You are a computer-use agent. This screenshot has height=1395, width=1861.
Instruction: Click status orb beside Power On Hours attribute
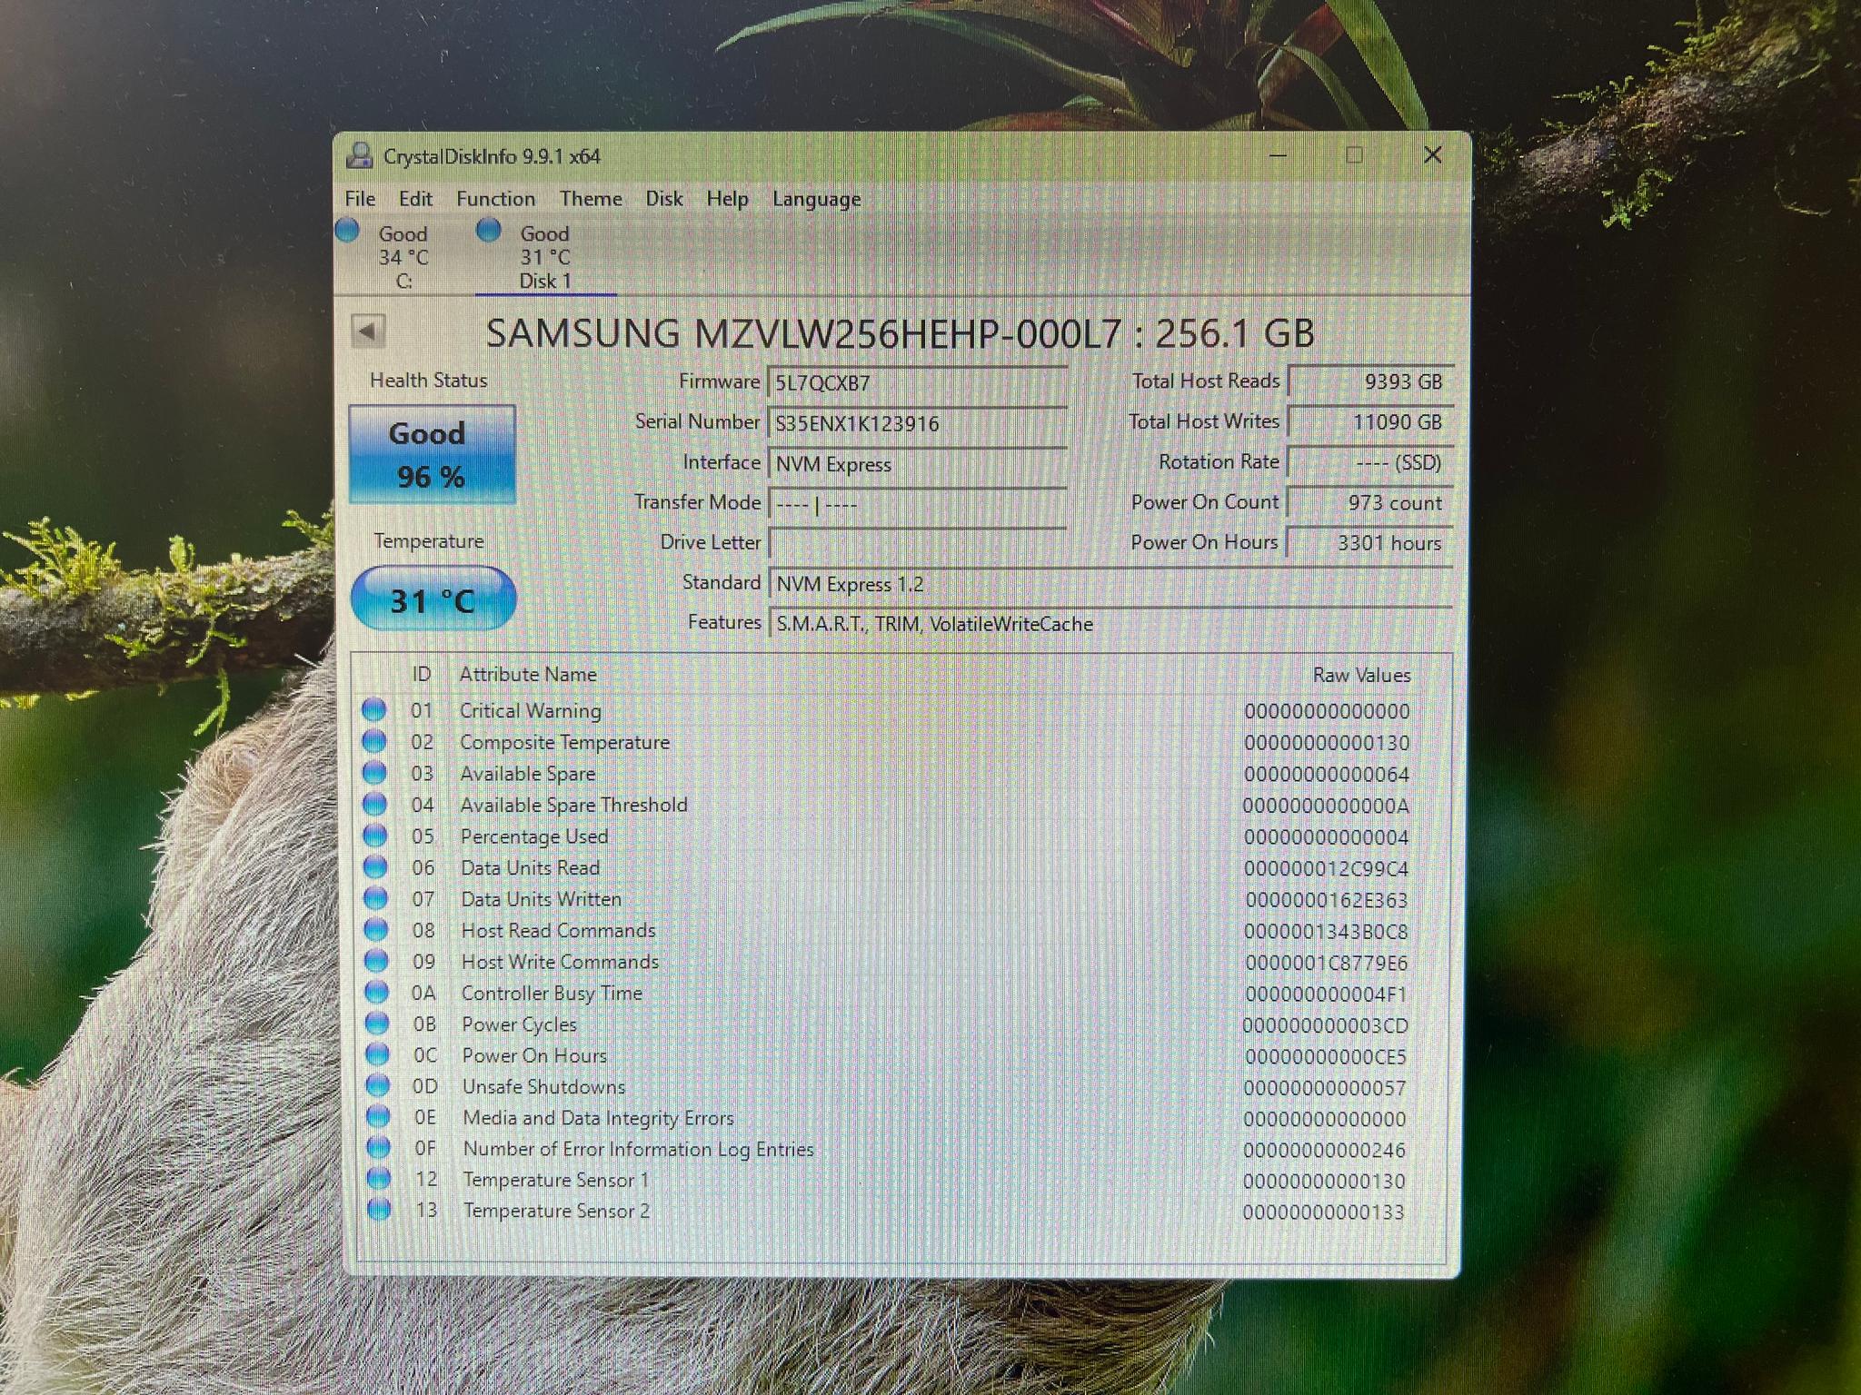377,1054
